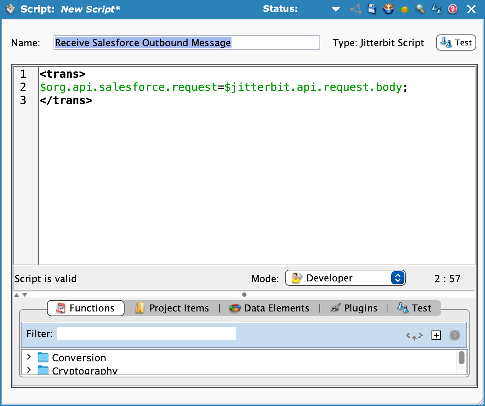Click the functions list vertical scrollbar

click(x=461, y=358)
